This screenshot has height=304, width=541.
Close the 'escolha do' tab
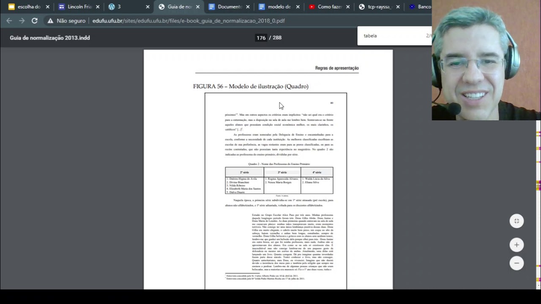pos(47,7)
